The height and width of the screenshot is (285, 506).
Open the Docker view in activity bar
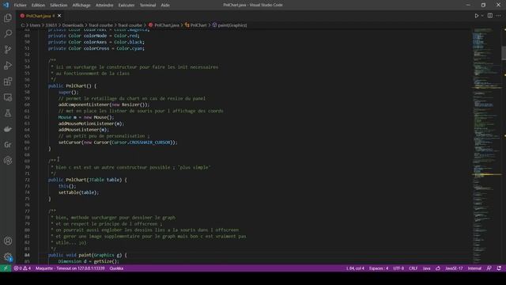coord(8,129)
